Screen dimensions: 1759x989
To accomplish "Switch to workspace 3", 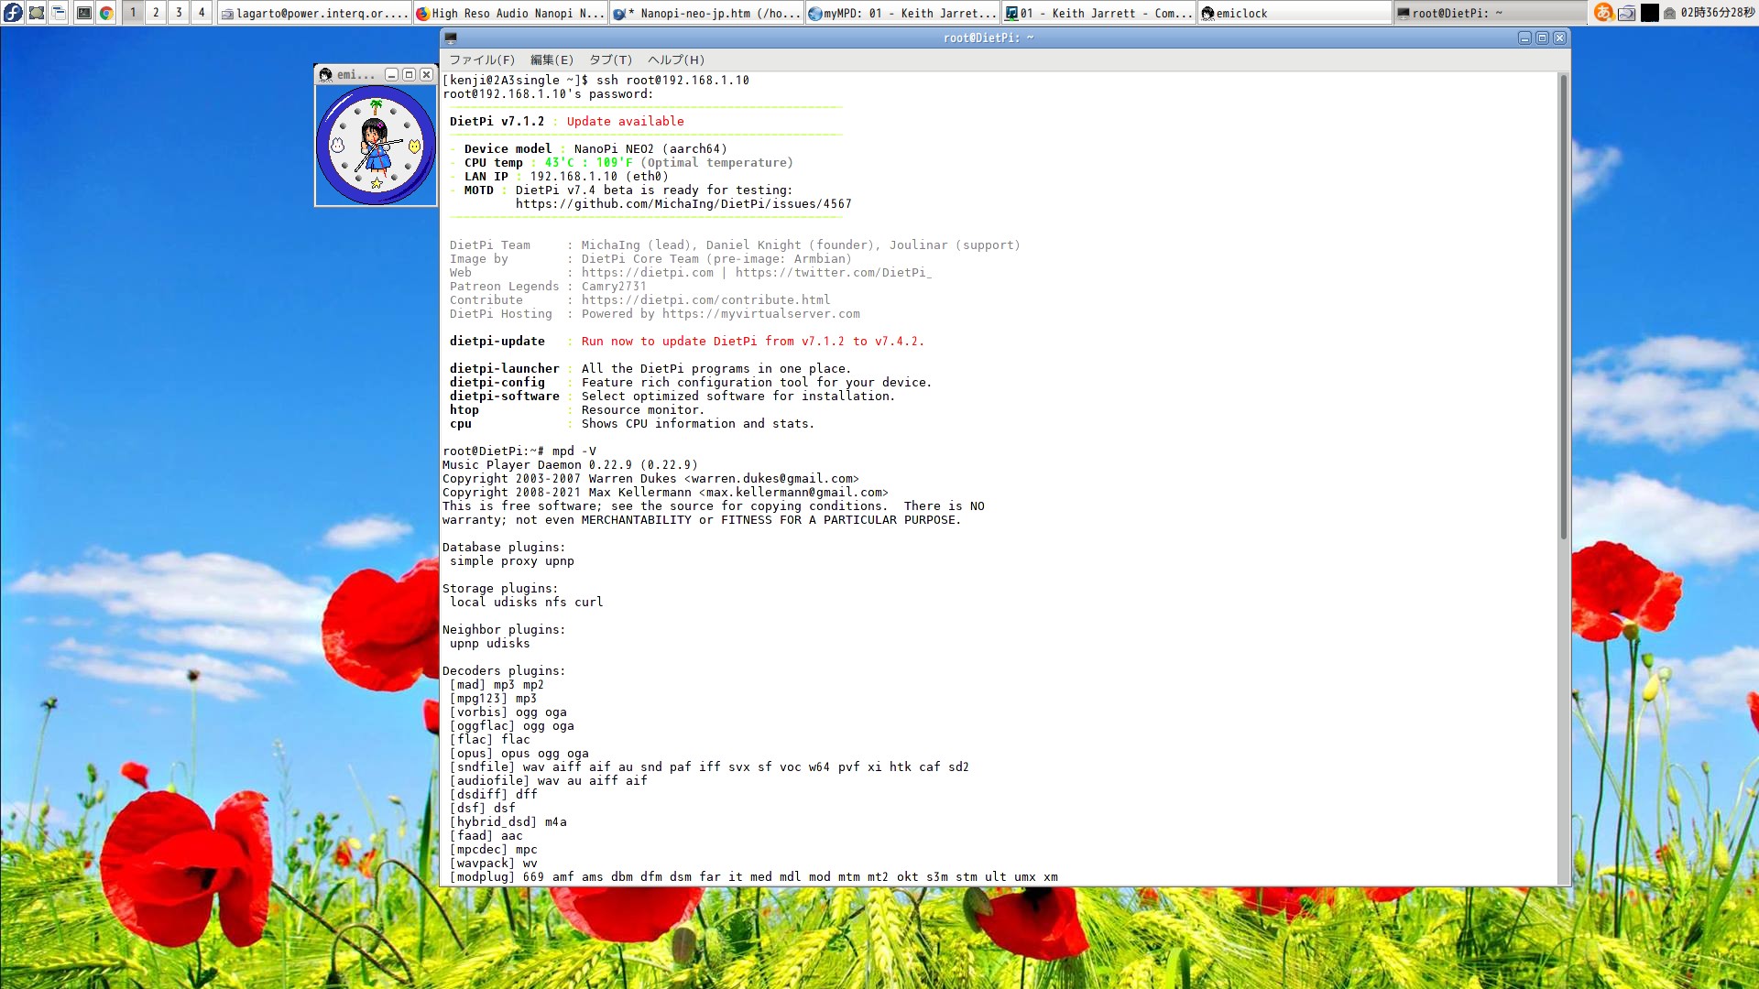I will [179, 13].
